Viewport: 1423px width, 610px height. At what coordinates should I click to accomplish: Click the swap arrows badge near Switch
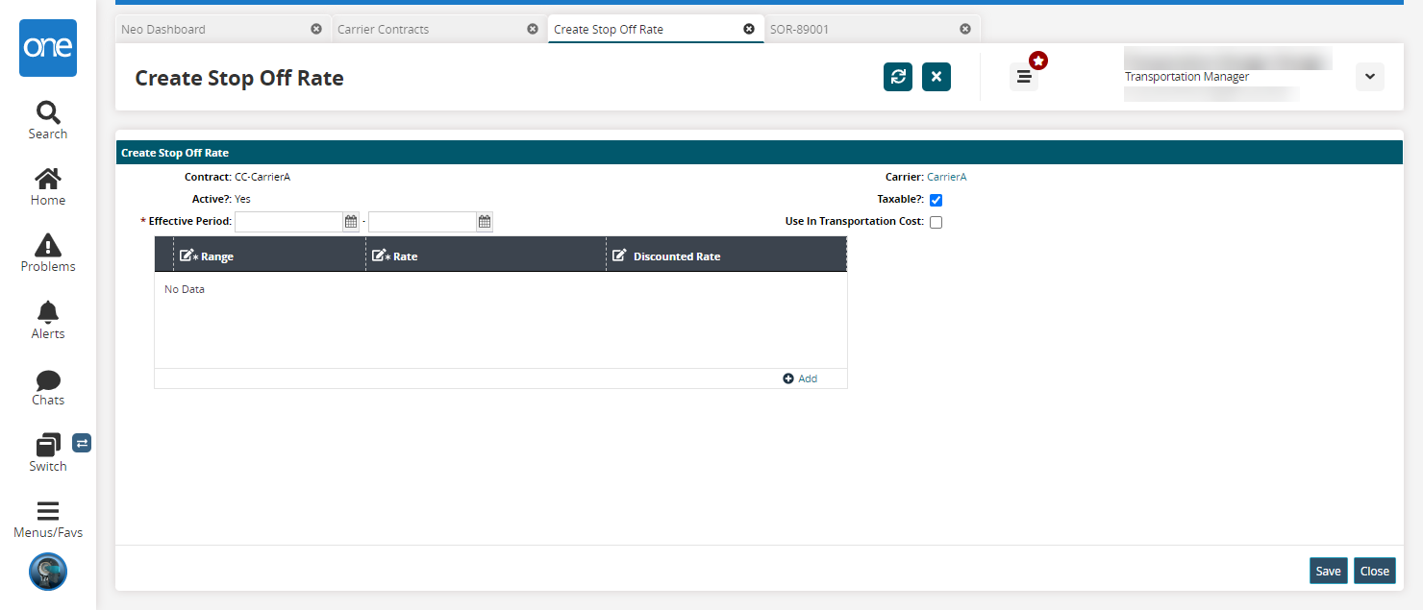point(82,443)
